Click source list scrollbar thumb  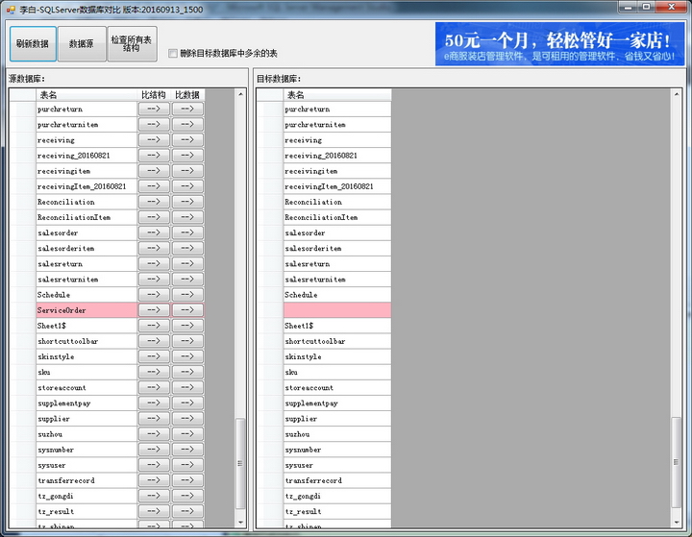point(240,463)
